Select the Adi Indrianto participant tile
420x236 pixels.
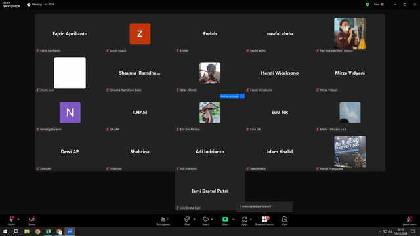click(210, 151)
